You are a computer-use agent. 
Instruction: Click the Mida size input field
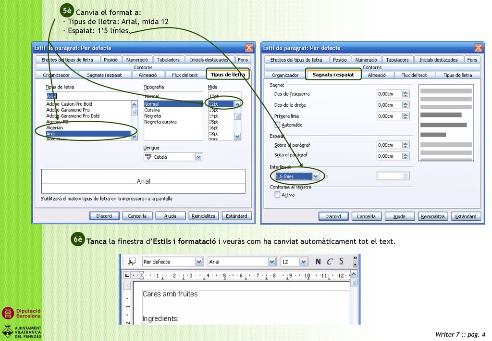(x=224, y=96)
